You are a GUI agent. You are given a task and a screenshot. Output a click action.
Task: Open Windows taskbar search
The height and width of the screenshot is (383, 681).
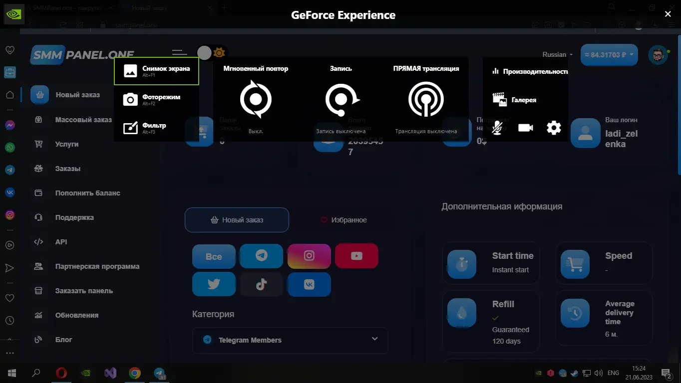[36, 373]
